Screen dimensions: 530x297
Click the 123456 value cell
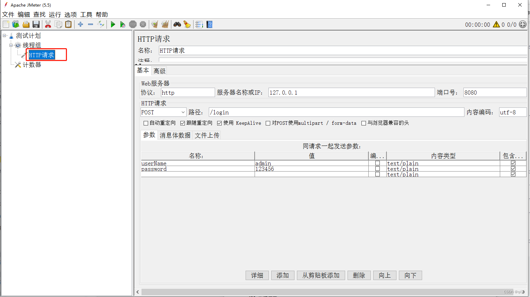(x=311, y=169)
